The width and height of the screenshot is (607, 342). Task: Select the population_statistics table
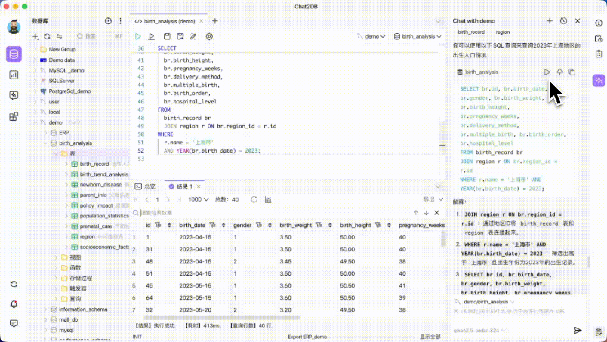click(x=104, y=216)
